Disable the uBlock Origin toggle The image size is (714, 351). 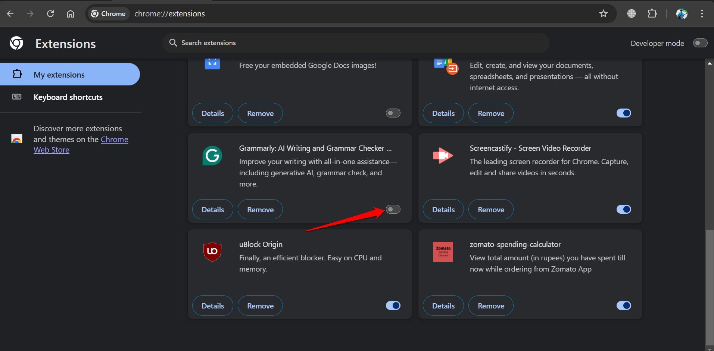pyautogui.click(x=393, y=305)
